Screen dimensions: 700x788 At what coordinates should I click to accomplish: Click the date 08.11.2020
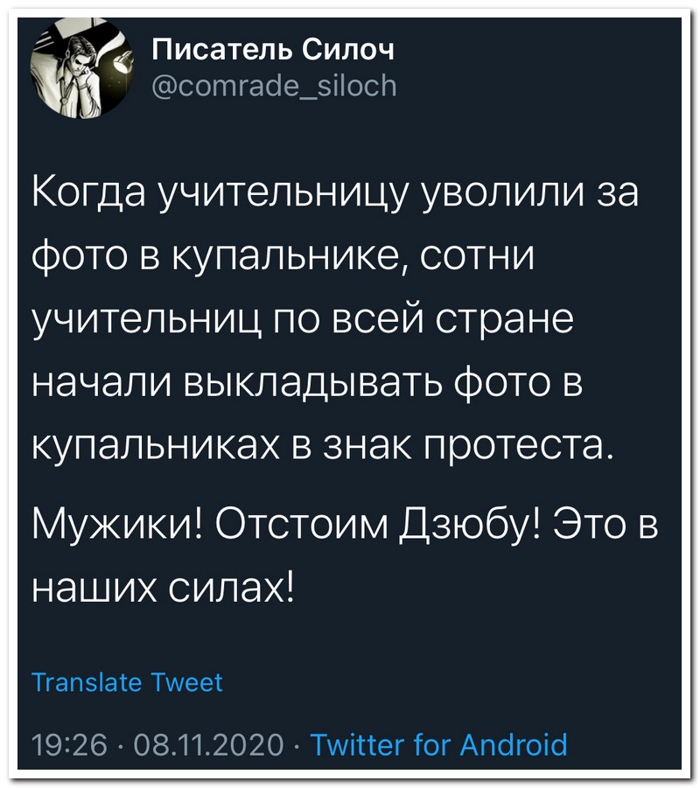[x=205, y=744]
